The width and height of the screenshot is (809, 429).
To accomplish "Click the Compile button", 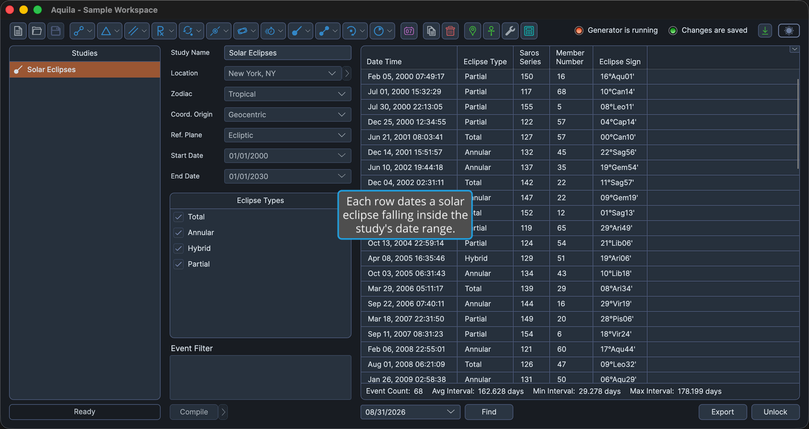I will 194,412.
